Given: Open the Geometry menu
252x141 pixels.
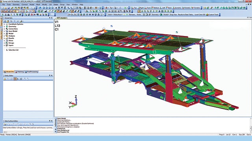Looking at the screenshot, I should [16, 4].
